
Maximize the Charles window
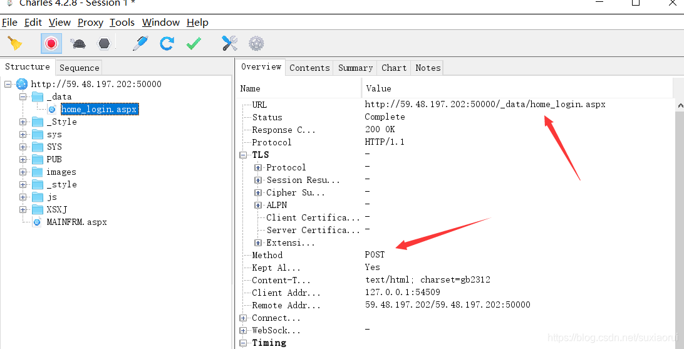click(636, 3)
